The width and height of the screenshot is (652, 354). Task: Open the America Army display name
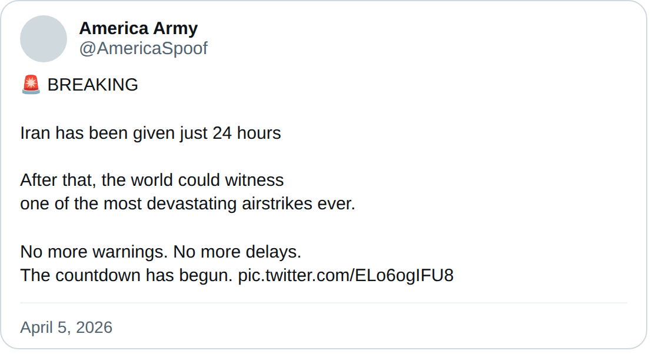click(x=138, y=28)
